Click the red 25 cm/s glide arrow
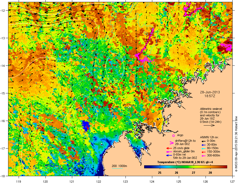The height and width of the screenshot is (184, 238). (x=169, y=148)
